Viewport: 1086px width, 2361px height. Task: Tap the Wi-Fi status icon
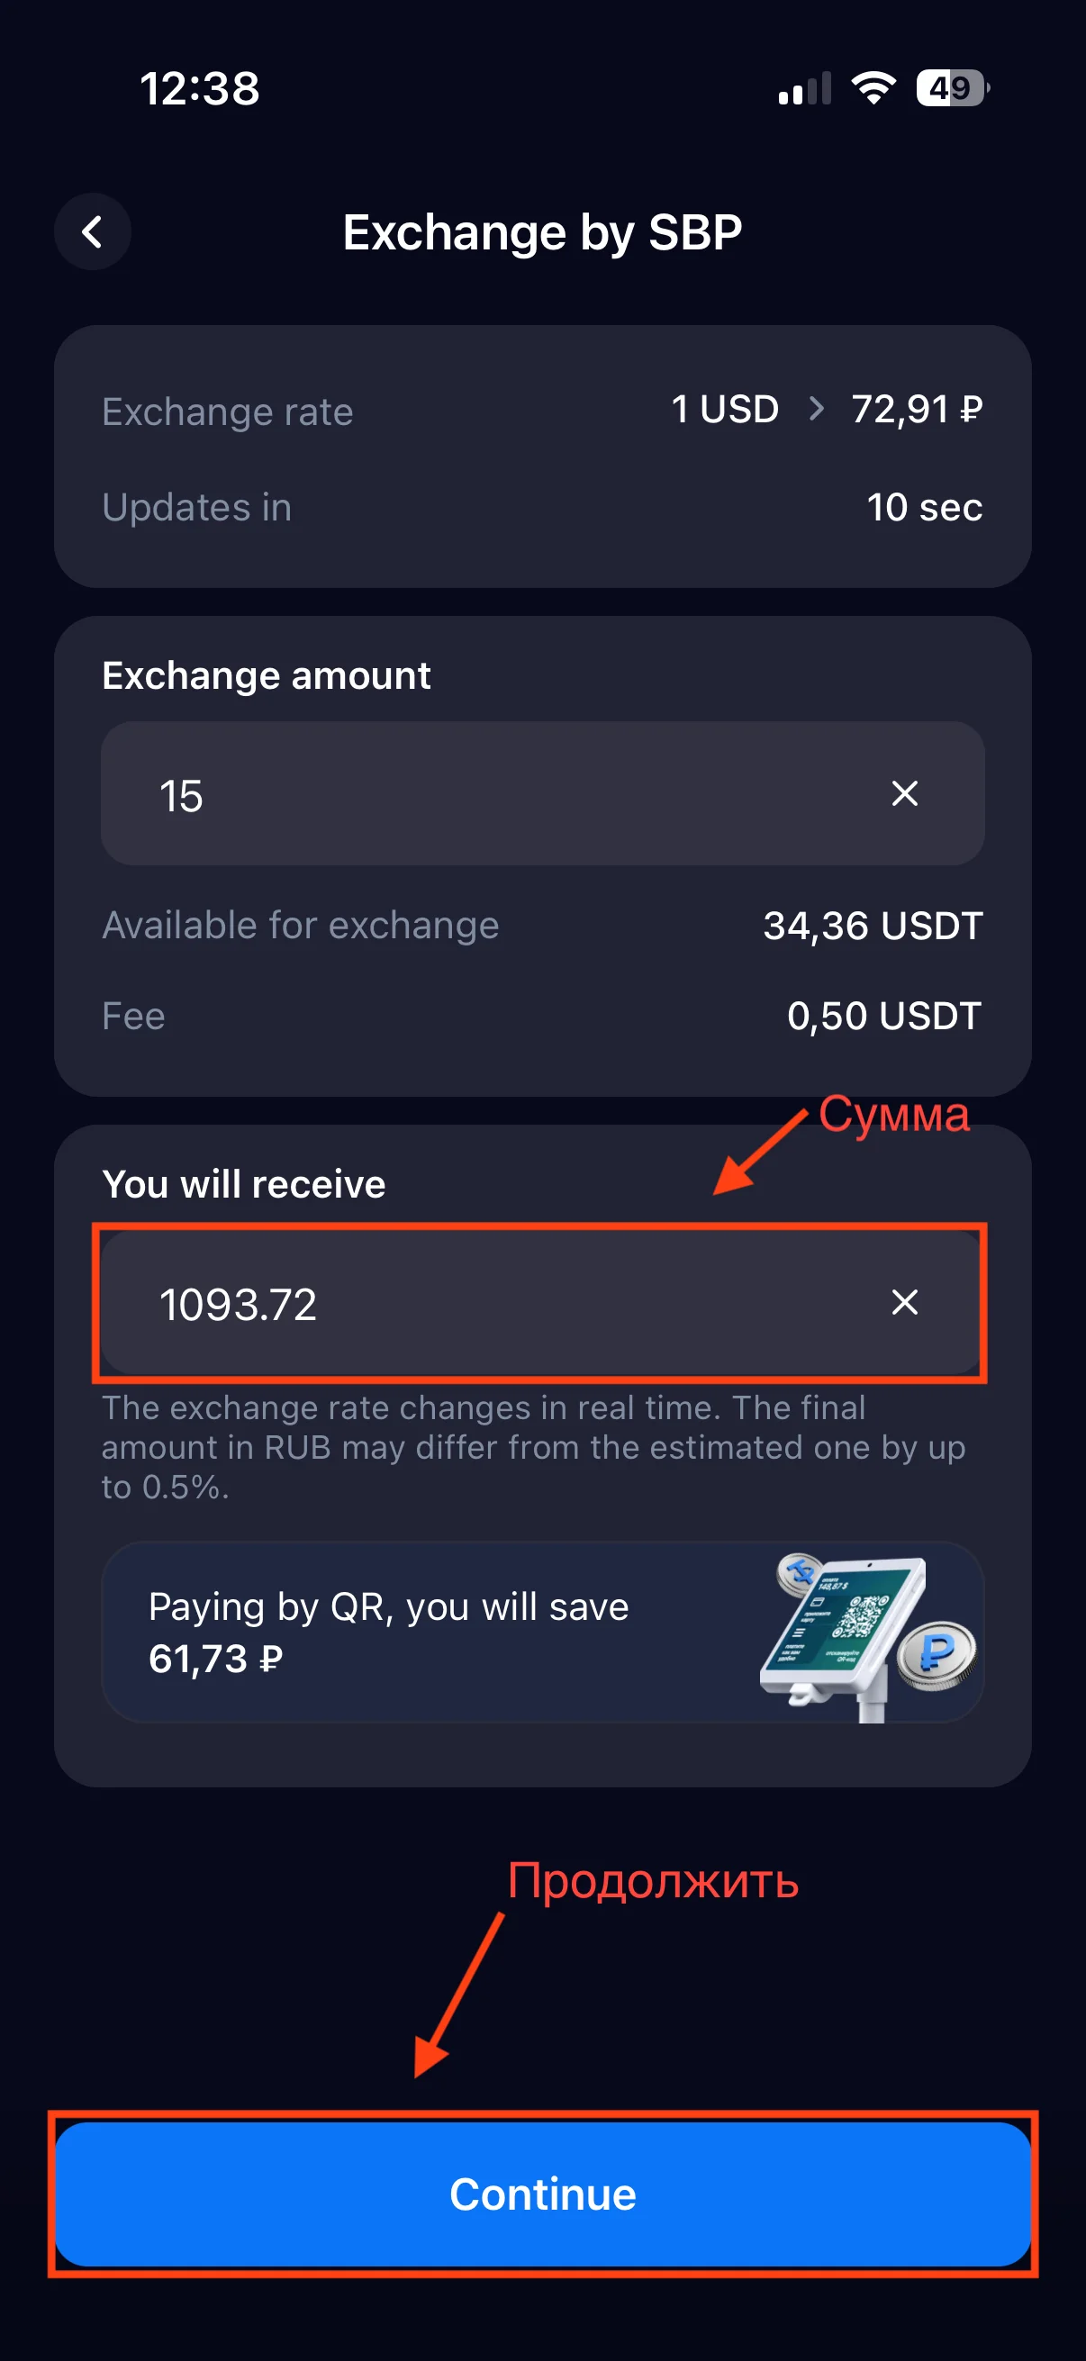pyautogui.click(x=873, y=88)
